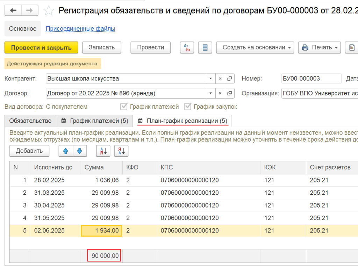Sort the table ascending А-Я
Viewport: 358px width, 266px height.
[103, 151]
